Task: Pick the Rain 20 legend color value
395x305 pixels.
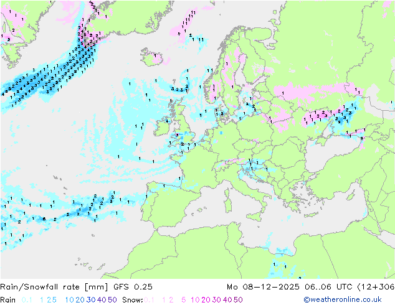Action: point(80,300)
